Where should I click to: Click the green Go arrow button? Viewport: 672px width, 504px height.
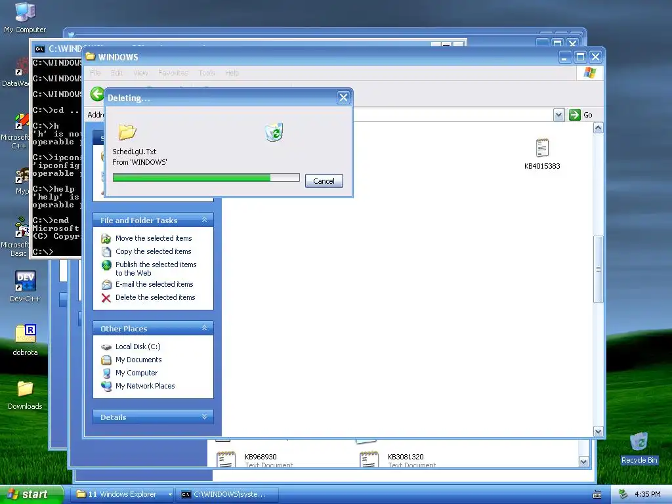574,115
